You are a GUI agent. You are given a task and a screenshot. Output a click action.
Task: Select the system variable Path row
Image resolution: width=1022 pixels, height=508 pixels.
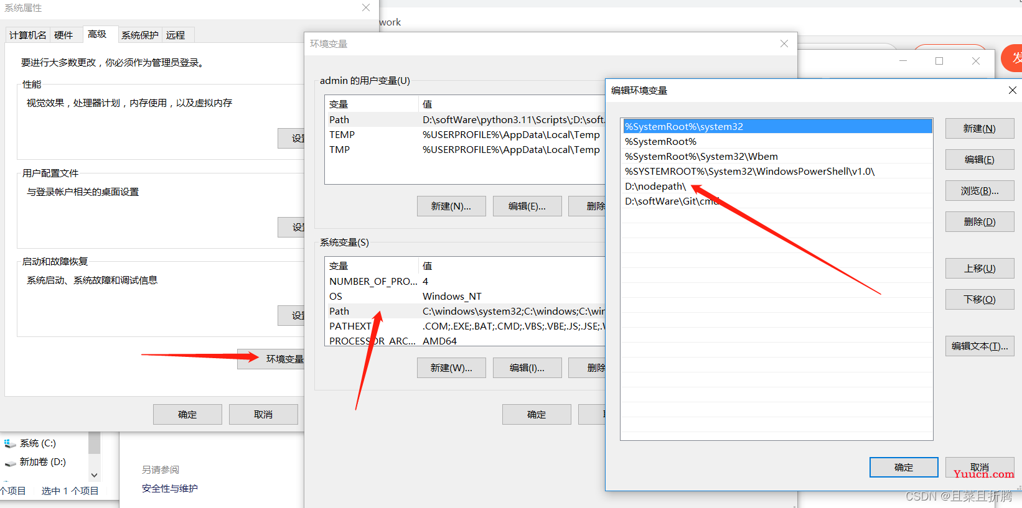pyautogui.click(x=465, y=311)
